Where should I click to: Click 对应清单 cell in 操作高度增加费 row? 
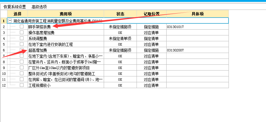(x=151, y=33)
